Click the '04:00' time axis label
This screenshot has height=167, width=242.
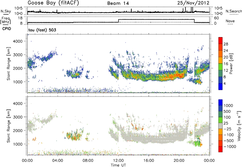pyautogui.click(x=57, y=161)
